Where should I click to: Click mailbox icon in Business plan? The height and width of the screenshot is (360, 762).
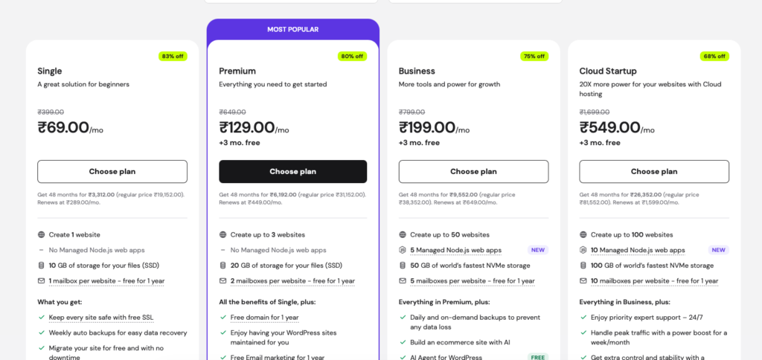tap(403, 280)
